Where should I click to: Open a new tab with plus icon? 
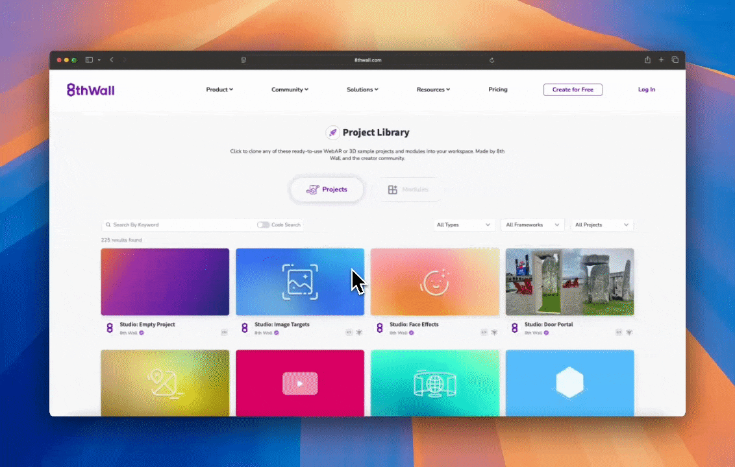(x=661, y=60)
